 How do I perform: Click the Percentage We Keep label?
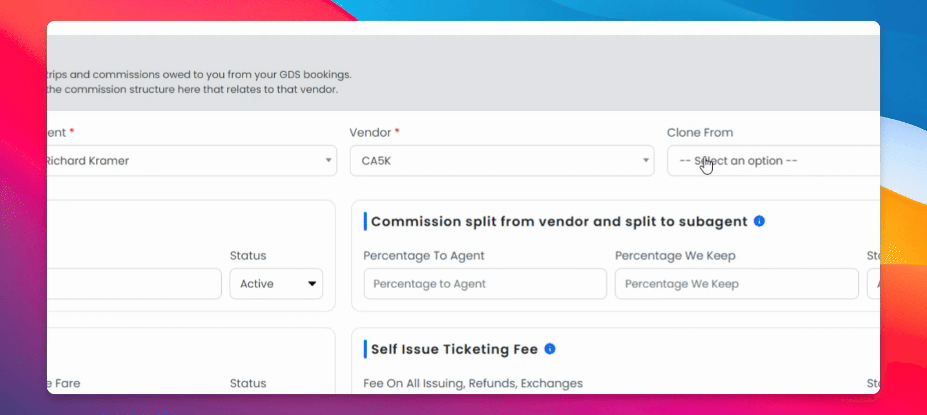tap(675, 256)
